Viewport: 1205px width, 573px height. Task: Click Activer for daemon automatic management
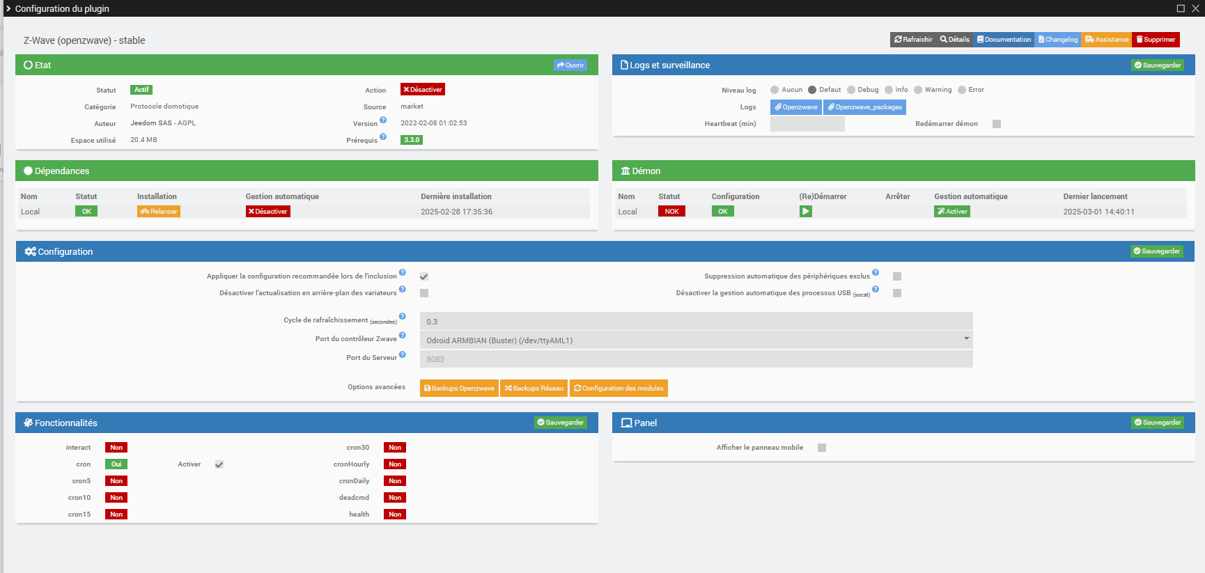coord(953,212)
